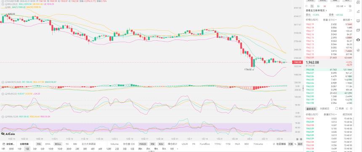Open the topmost right sidebar icon
This screenshot has height=152, width=362.
coord(358,2)
